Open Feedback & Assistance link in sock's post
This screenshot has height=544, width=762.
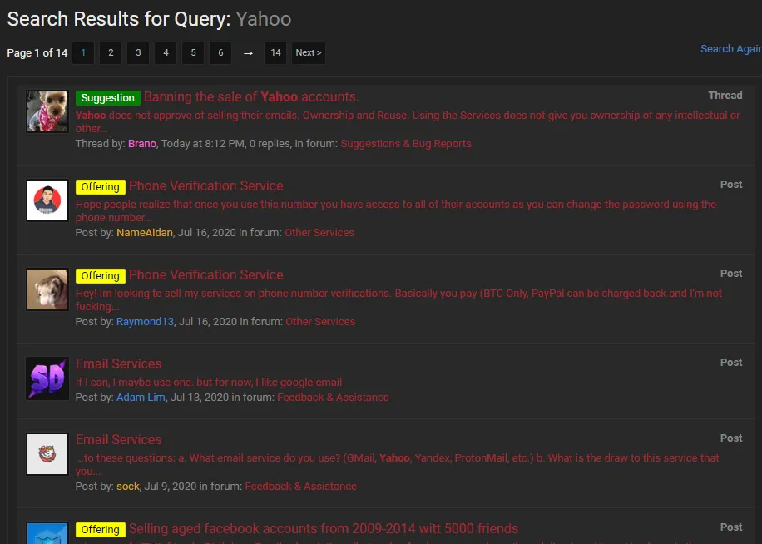[301, 487]
